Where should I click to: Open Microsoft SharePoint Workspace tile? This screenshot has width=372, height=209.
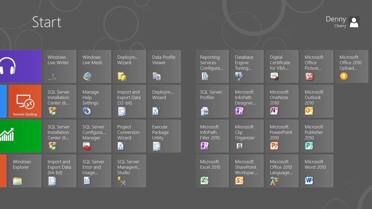coord(247,171)
